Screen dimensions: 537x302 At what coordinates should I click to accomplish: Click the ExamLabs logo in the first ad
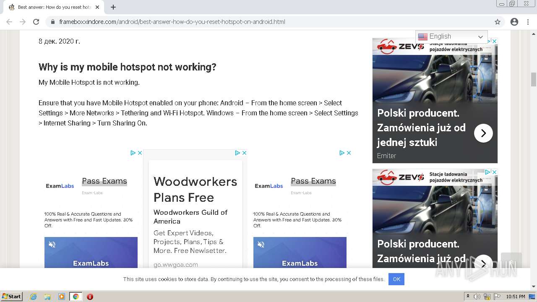pyautogui.click(x=60, y=186)
